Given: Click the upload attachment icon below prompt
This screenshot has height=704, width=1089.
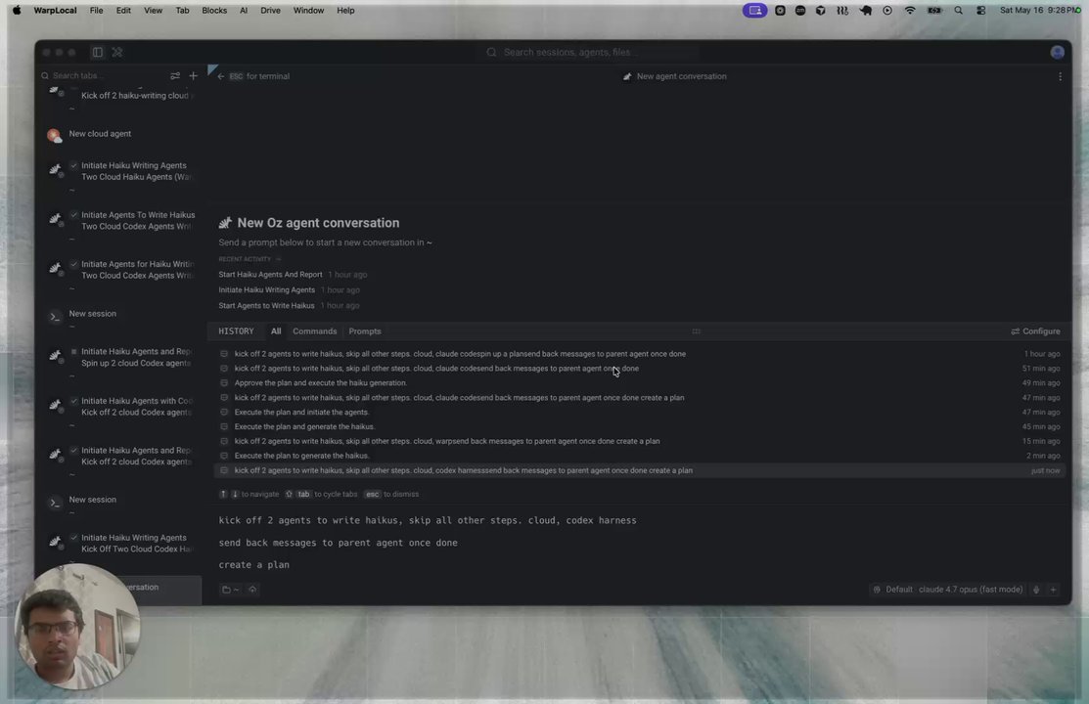Looking at the screenshot, I should [252, 590].
